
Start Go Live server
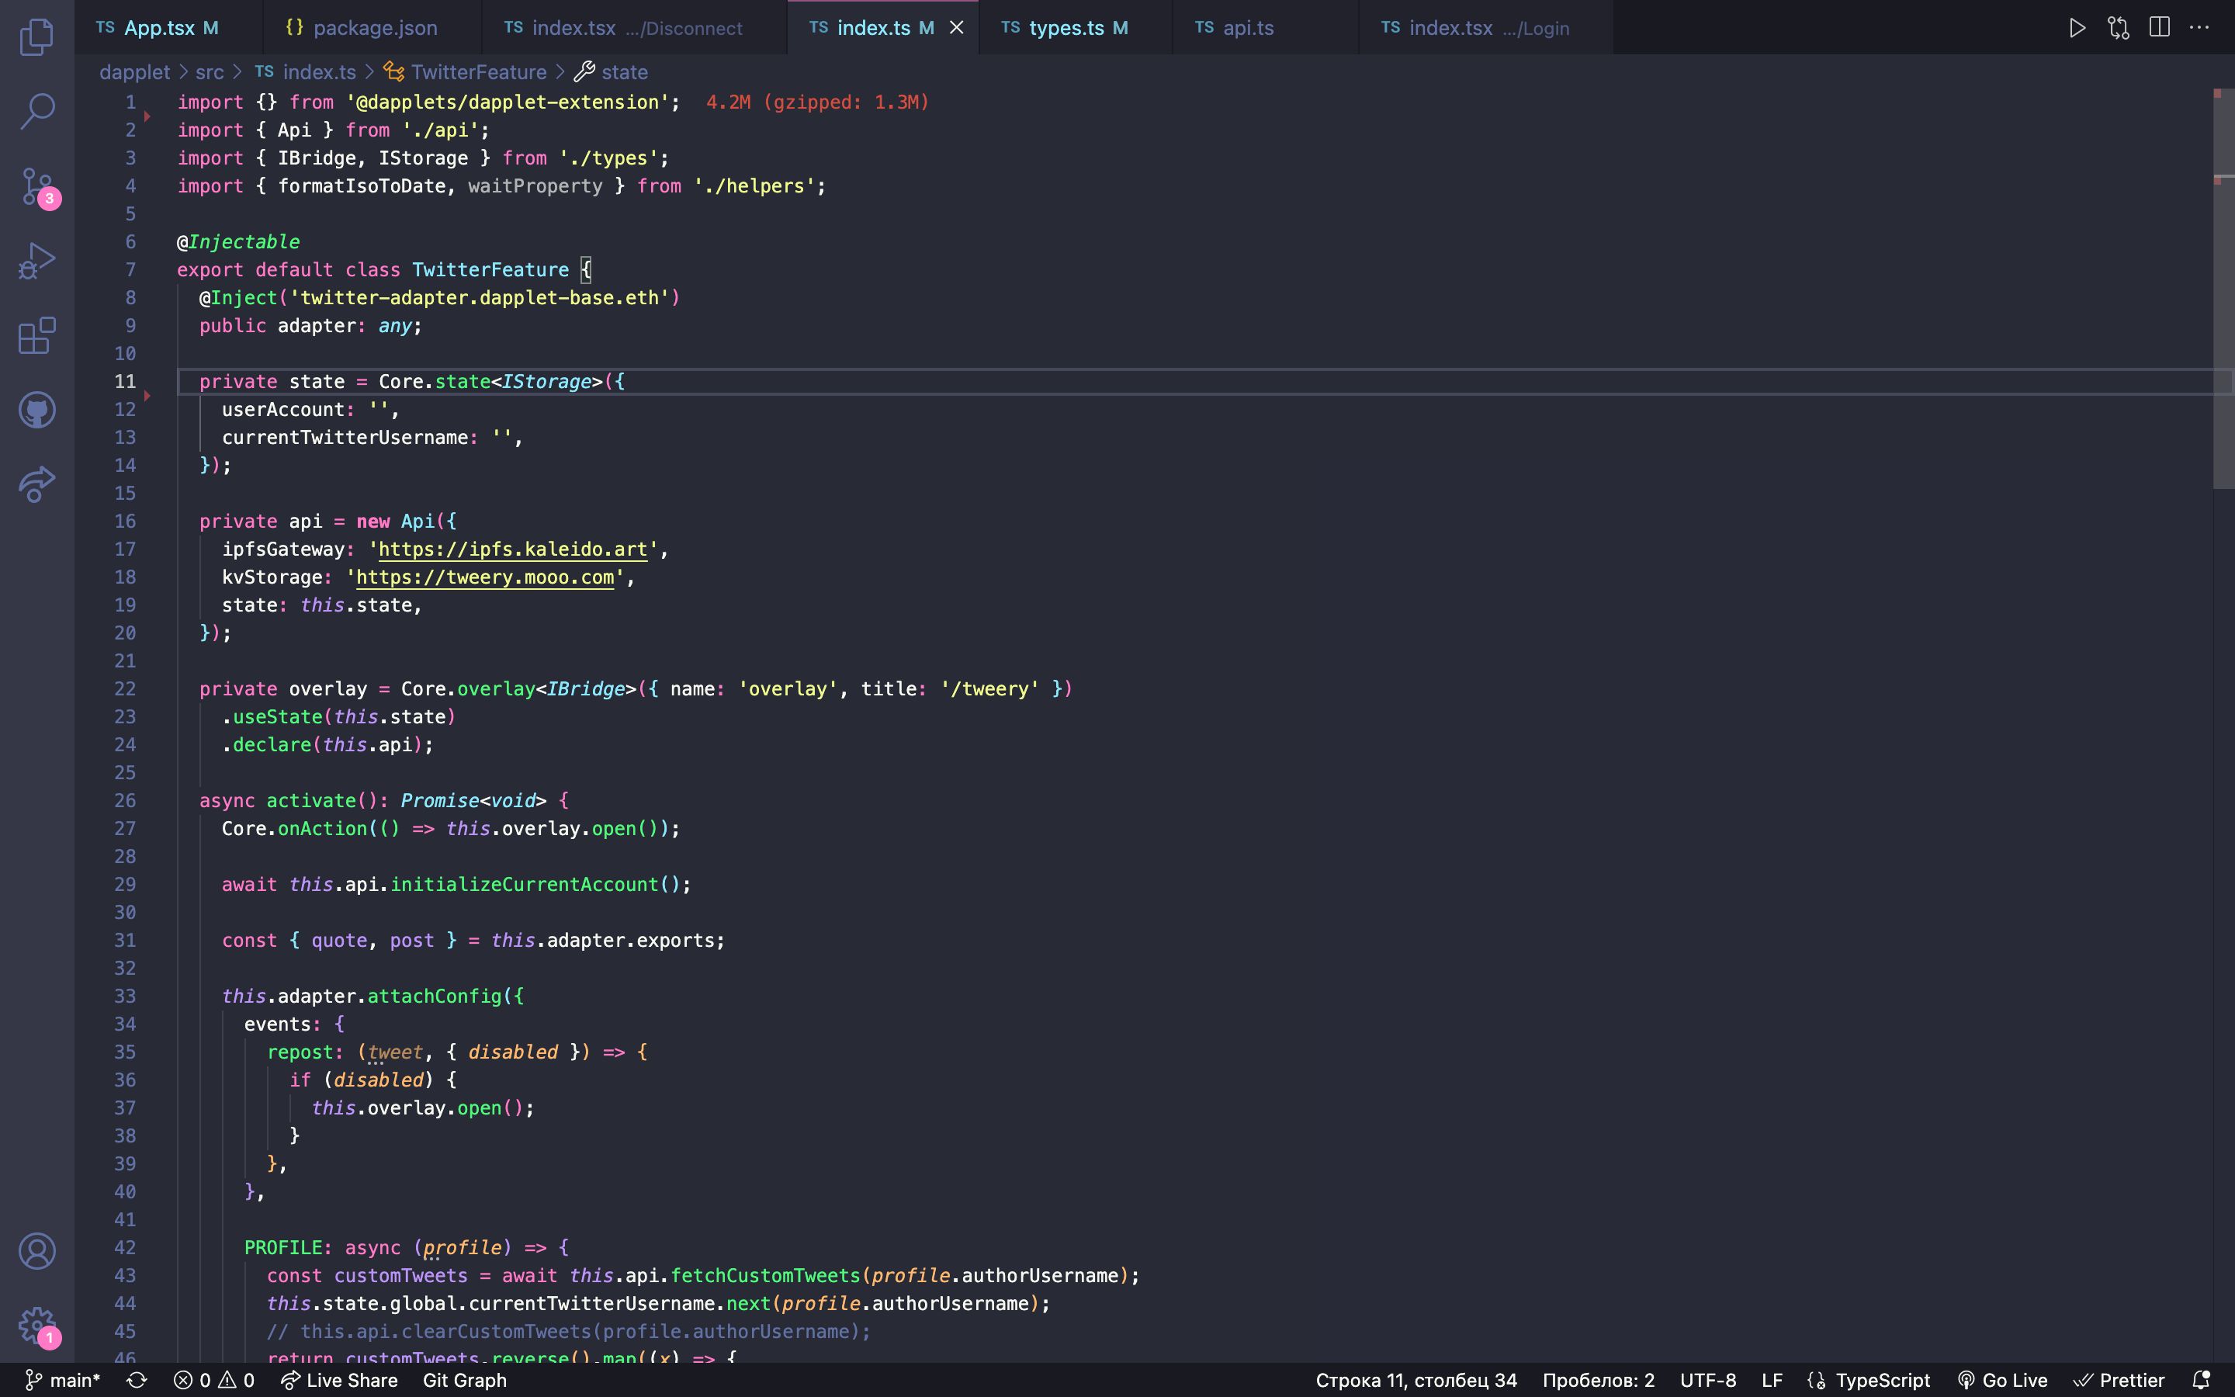pyautogui.click(x=2002, y=1381)
